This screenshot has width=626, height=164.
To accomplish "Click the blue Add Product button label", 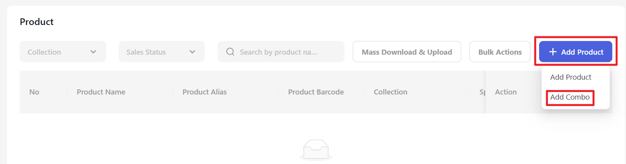I will click(582, 52).
